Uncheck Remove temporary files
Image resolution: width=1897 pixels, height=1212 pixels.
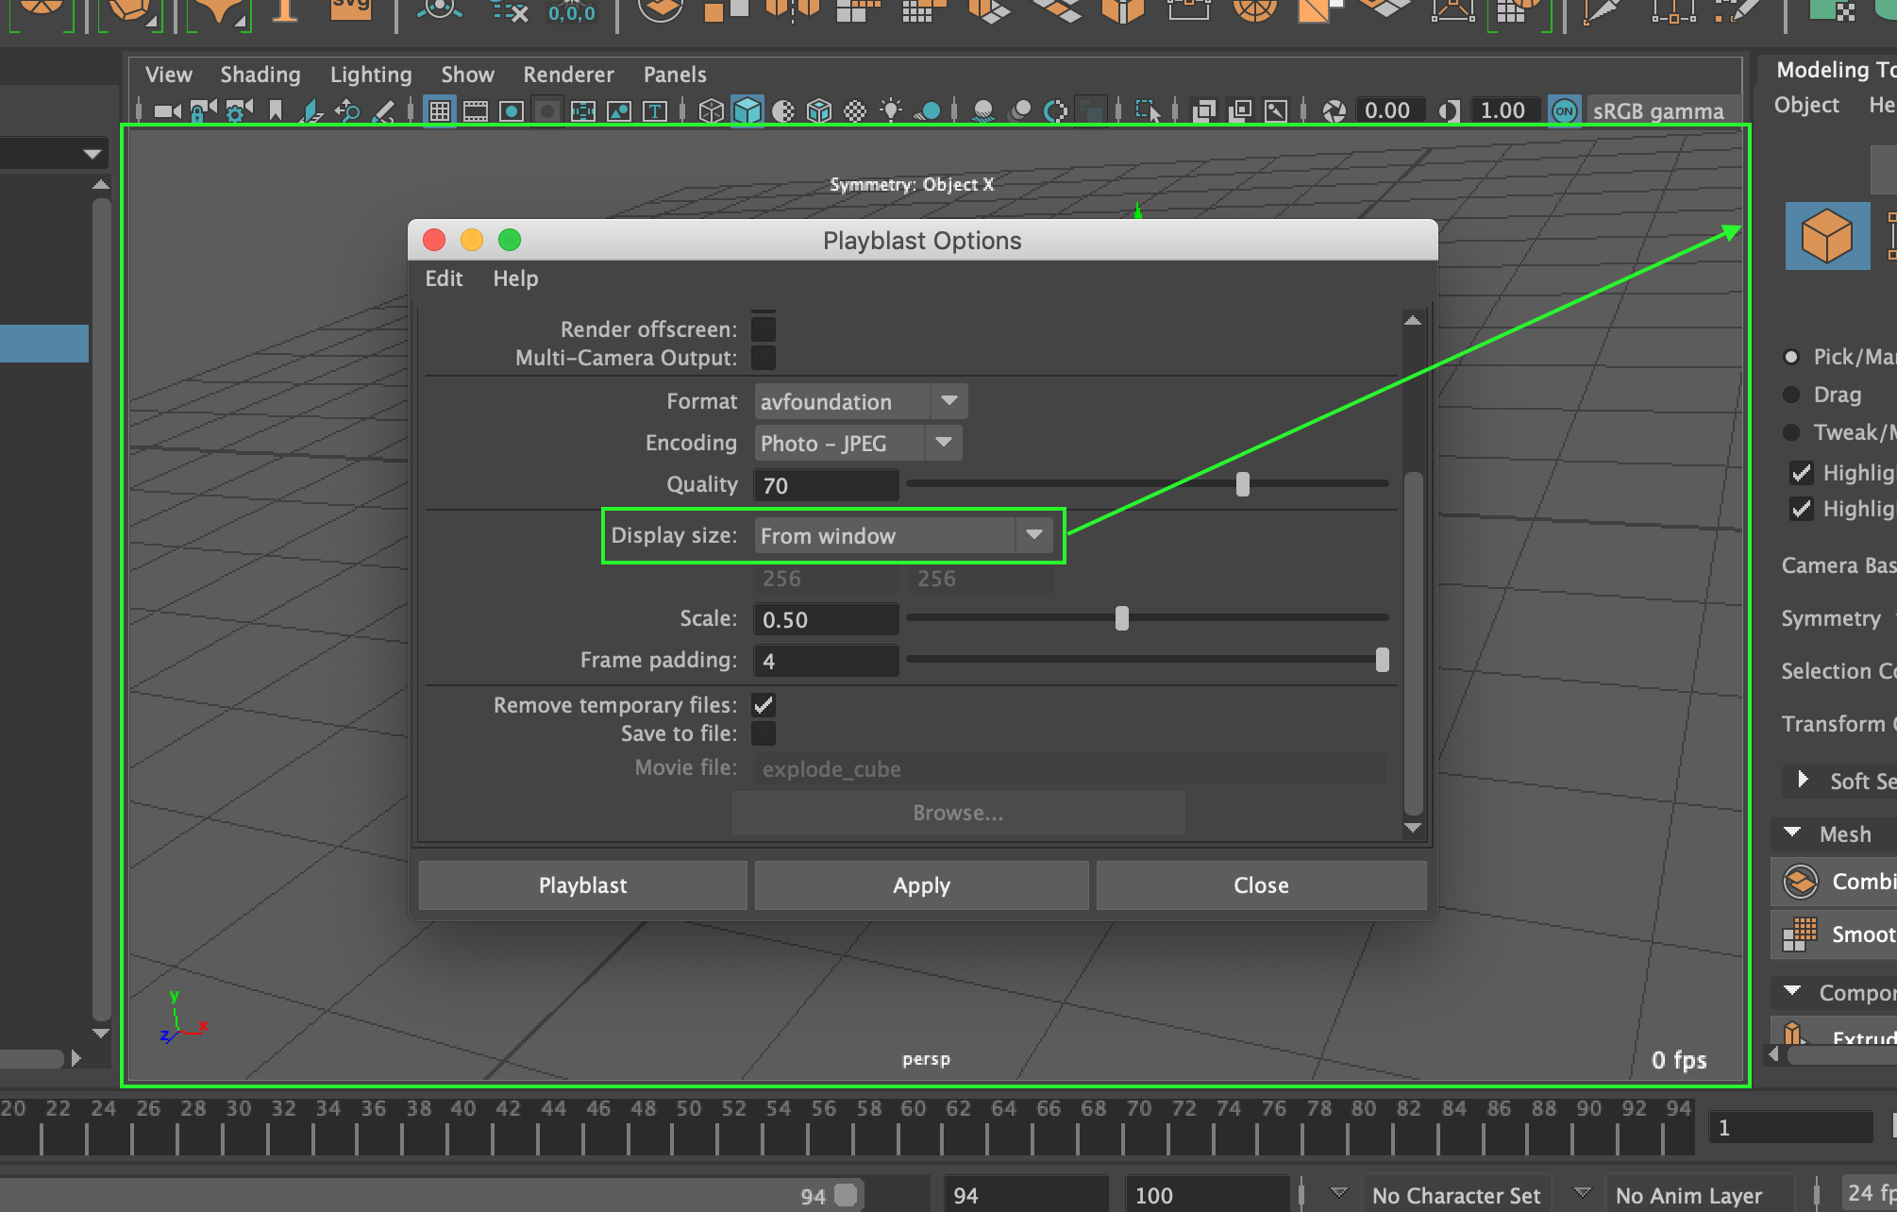click(x=763, y=705)
